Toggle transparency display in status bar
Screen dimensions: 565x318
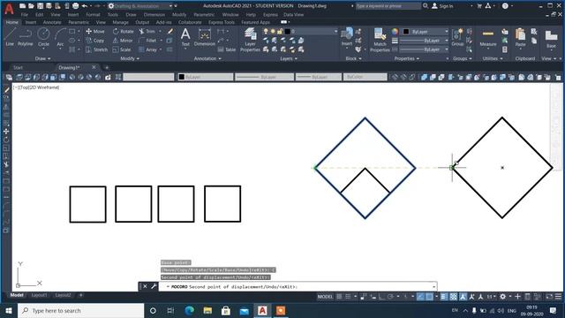tap(453, 297)
